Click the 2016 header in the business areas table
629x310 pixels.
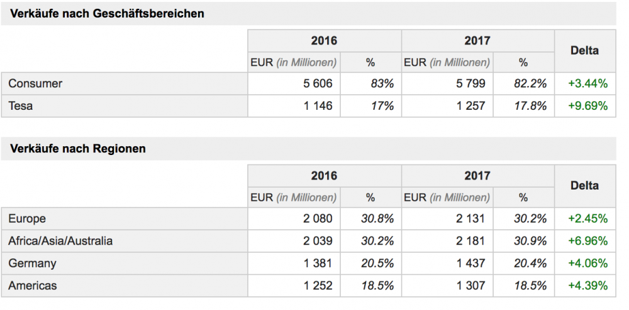pos(324,41)
